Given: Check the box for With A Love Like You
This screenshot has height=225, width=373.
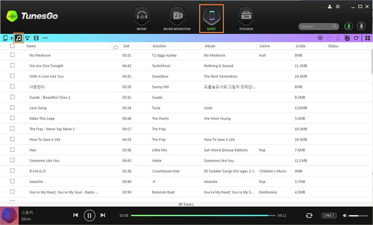Looking at the screenshot, I should [x=12, y=76].
